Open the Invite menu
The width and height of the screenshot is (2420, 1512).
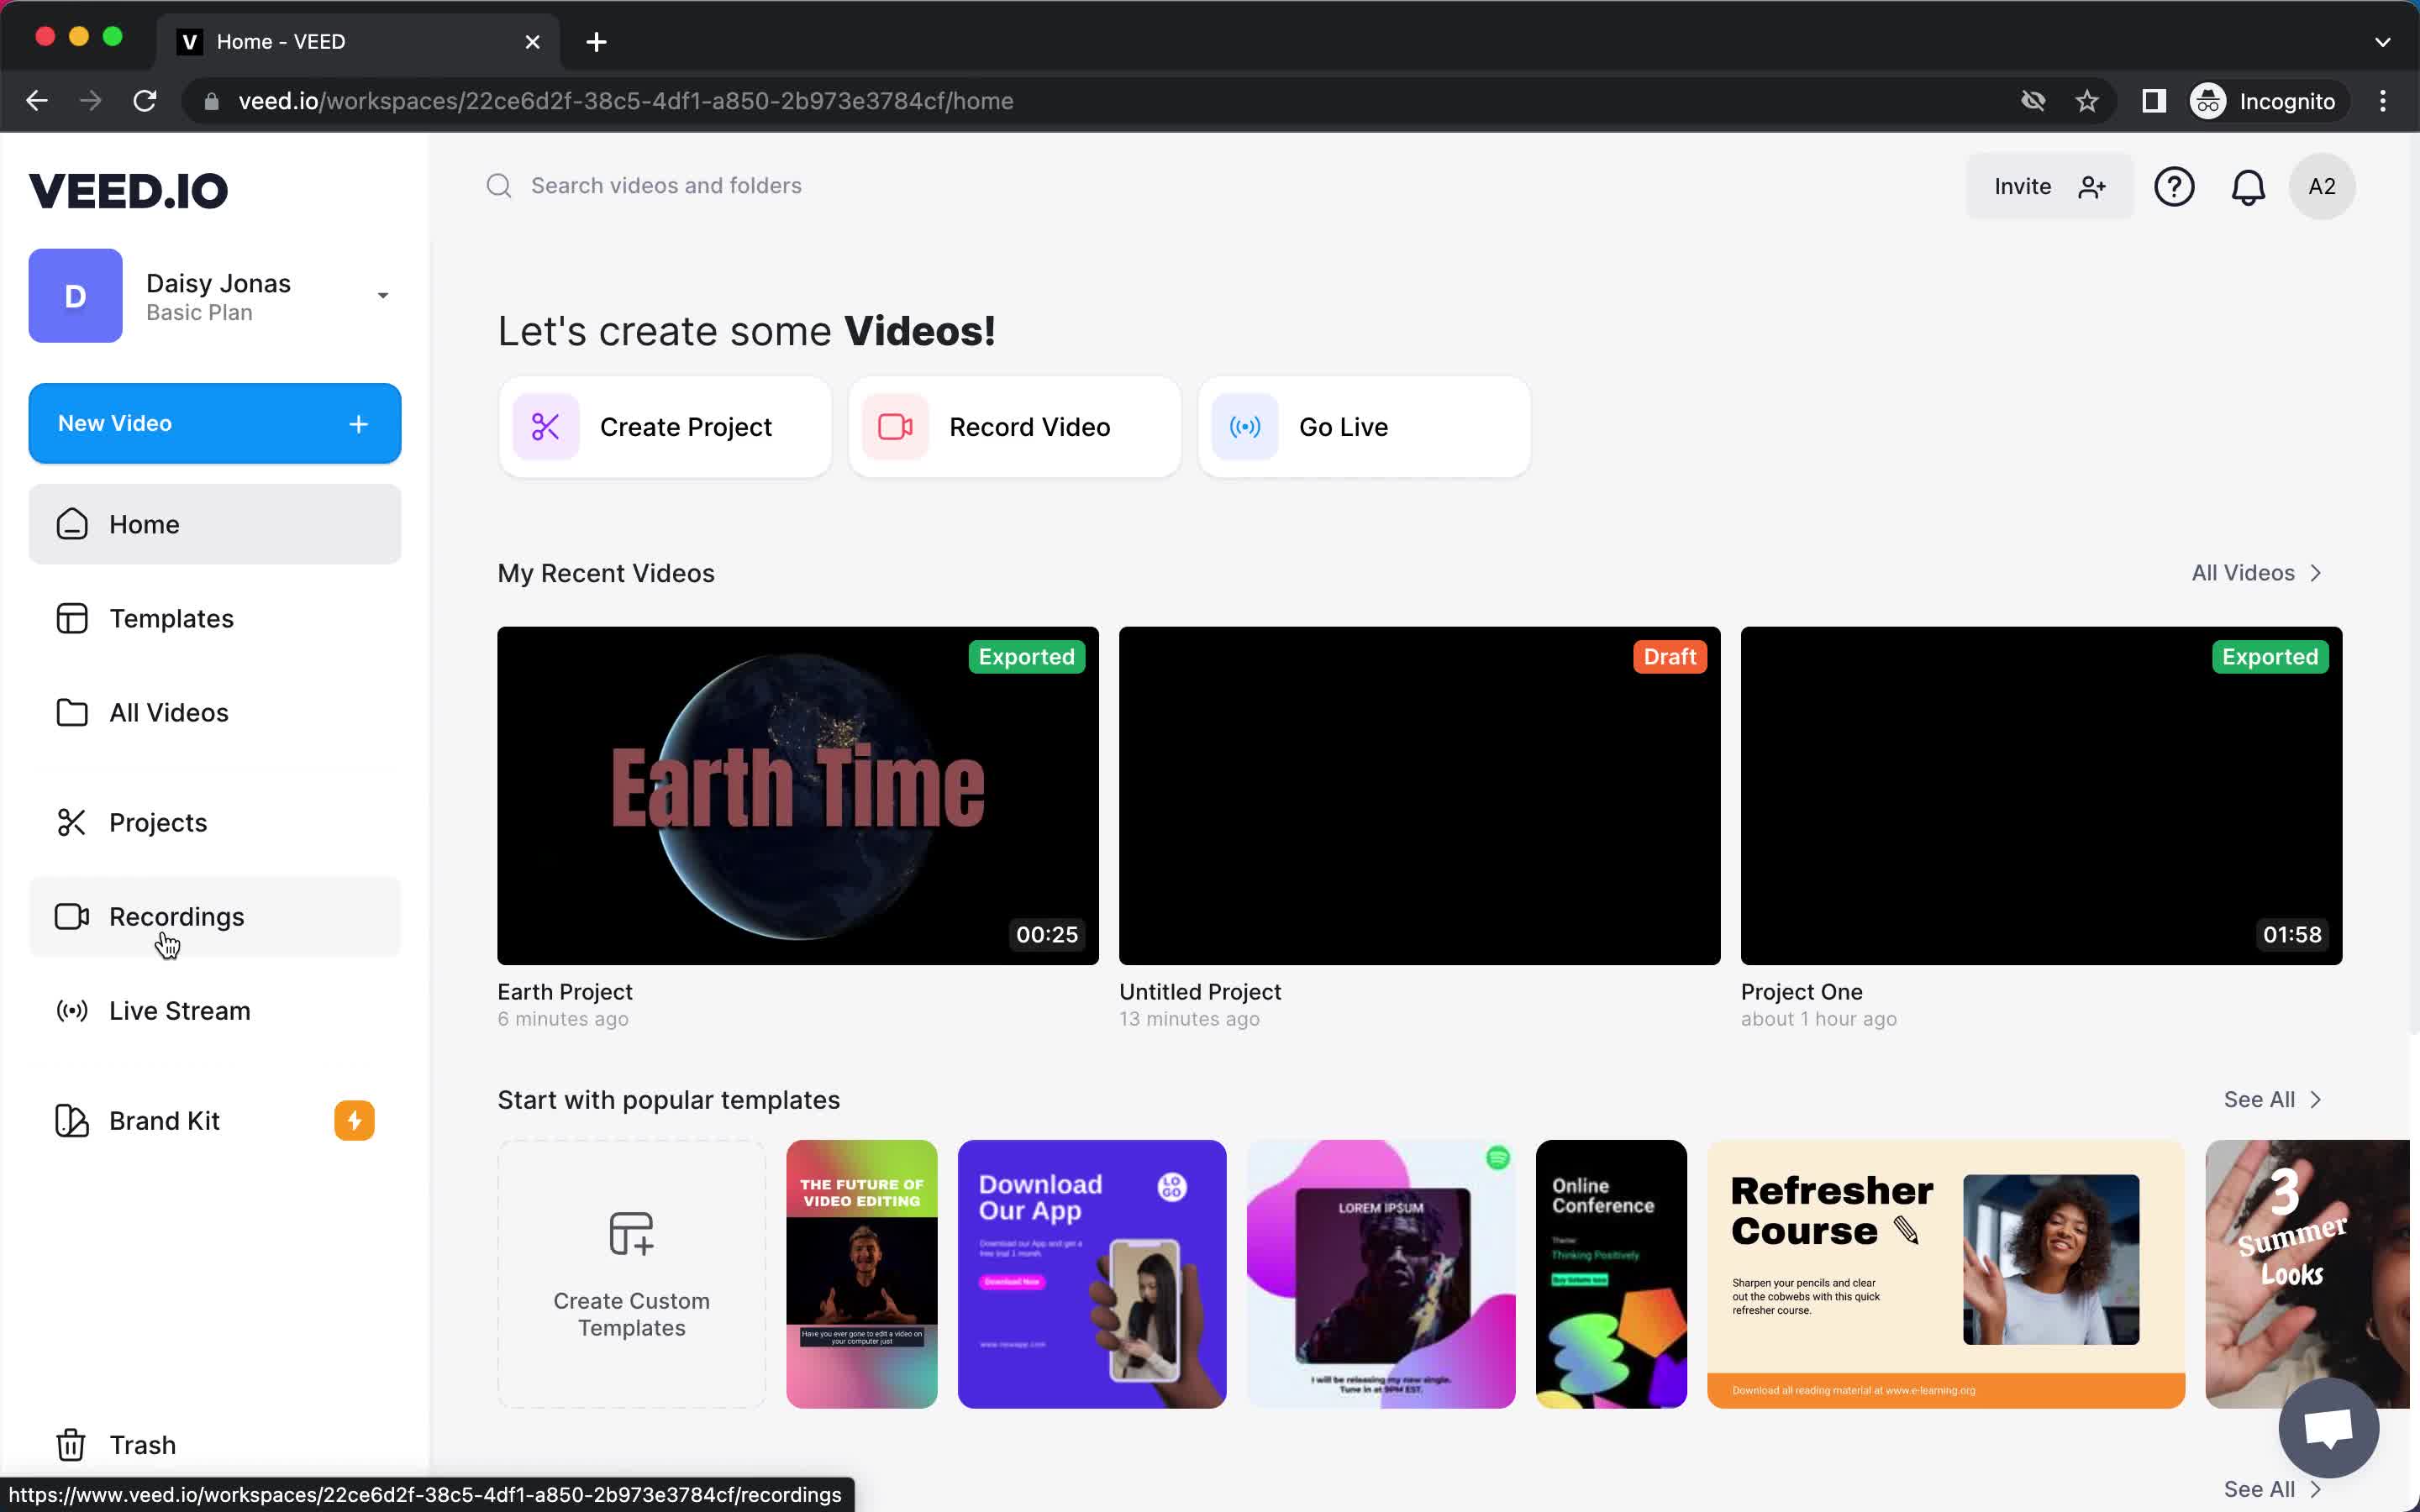coord(2047,186)
